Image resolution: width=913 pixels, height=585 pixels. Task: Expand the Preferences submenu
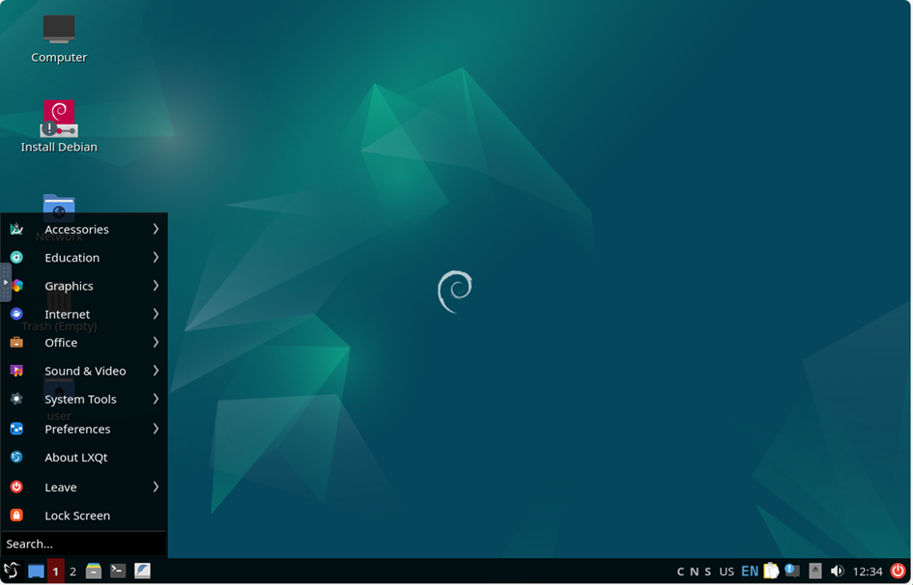click(84, 430)
